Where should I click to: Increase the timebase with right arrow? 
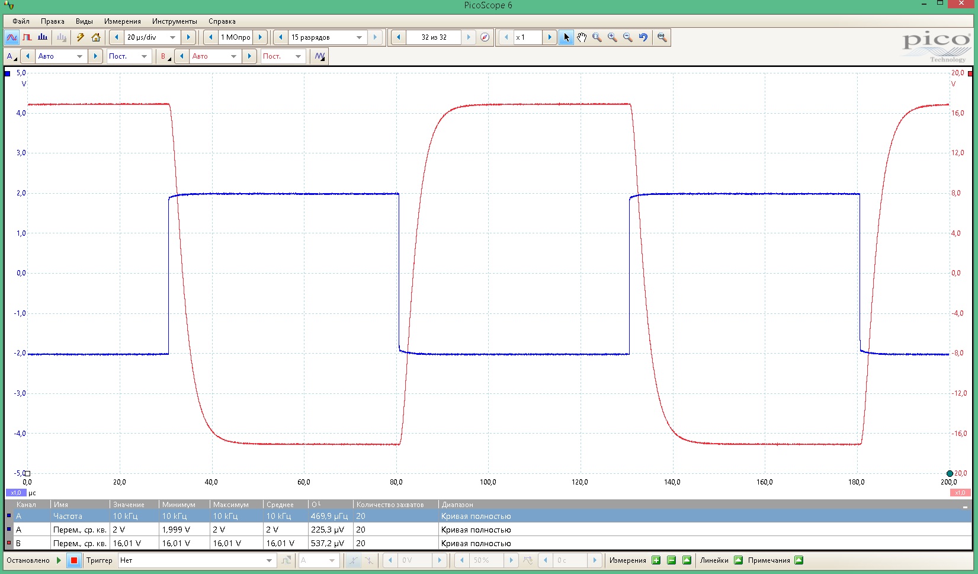point(188,37)
